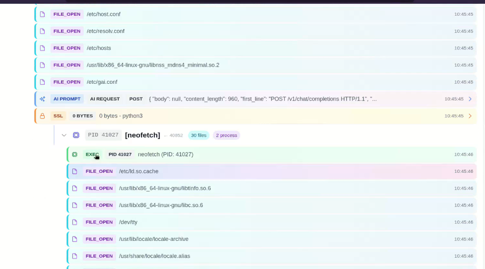Click the file icon beside /usr/share/locale/locale.alias
The height and width of the screenshot is (269, 485).
(x=75, y=256)
